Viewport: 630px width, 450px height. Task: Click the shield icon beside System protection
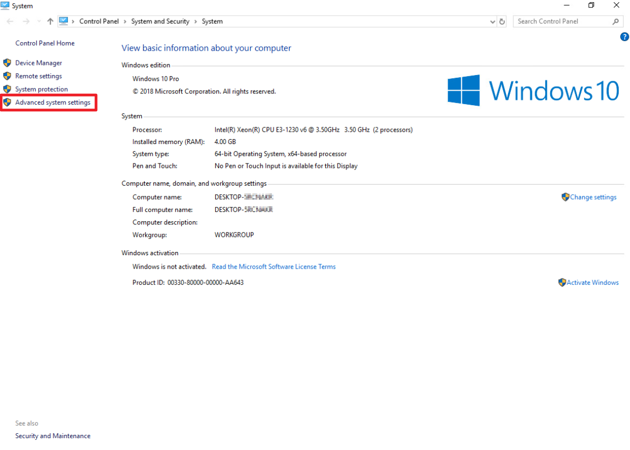click(x=7, y=89)
